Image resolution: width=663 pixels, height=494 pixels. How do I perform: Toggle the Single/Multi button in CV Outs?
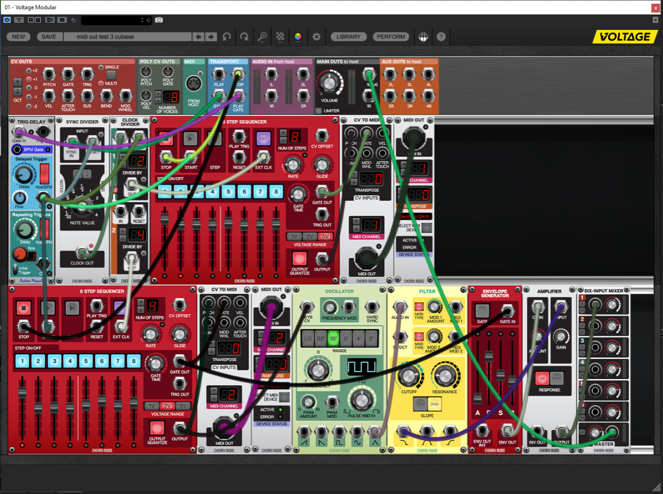click(x=111, y=75)
